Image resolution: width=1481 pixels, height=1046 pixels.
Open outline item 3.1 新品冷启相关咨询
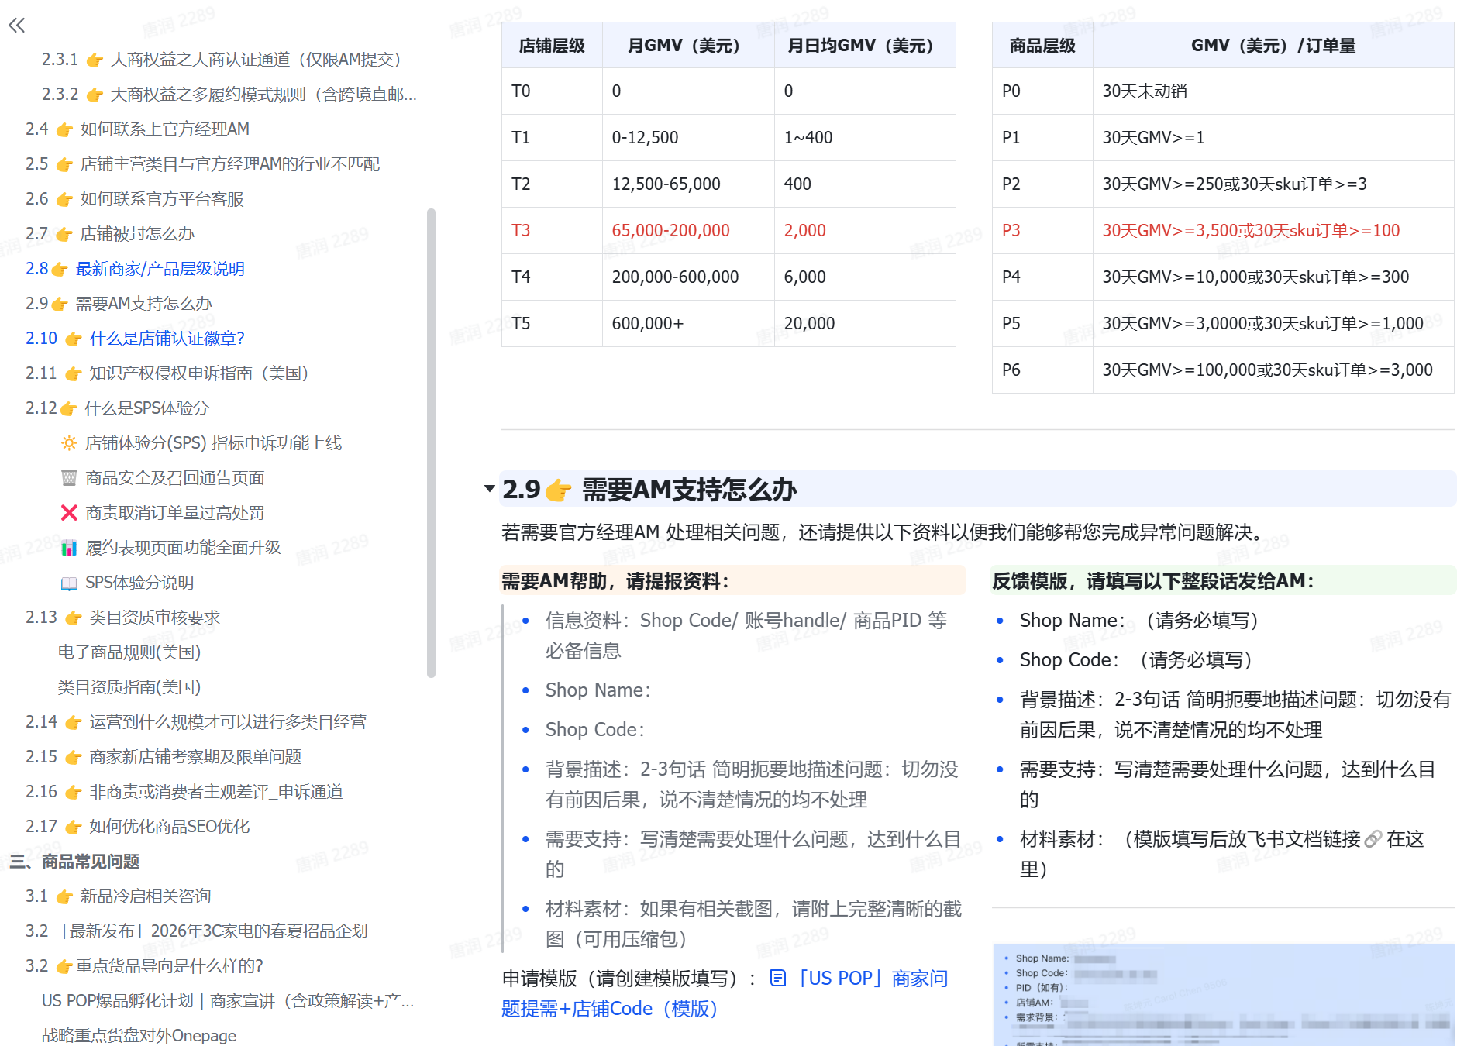point(118,896)
